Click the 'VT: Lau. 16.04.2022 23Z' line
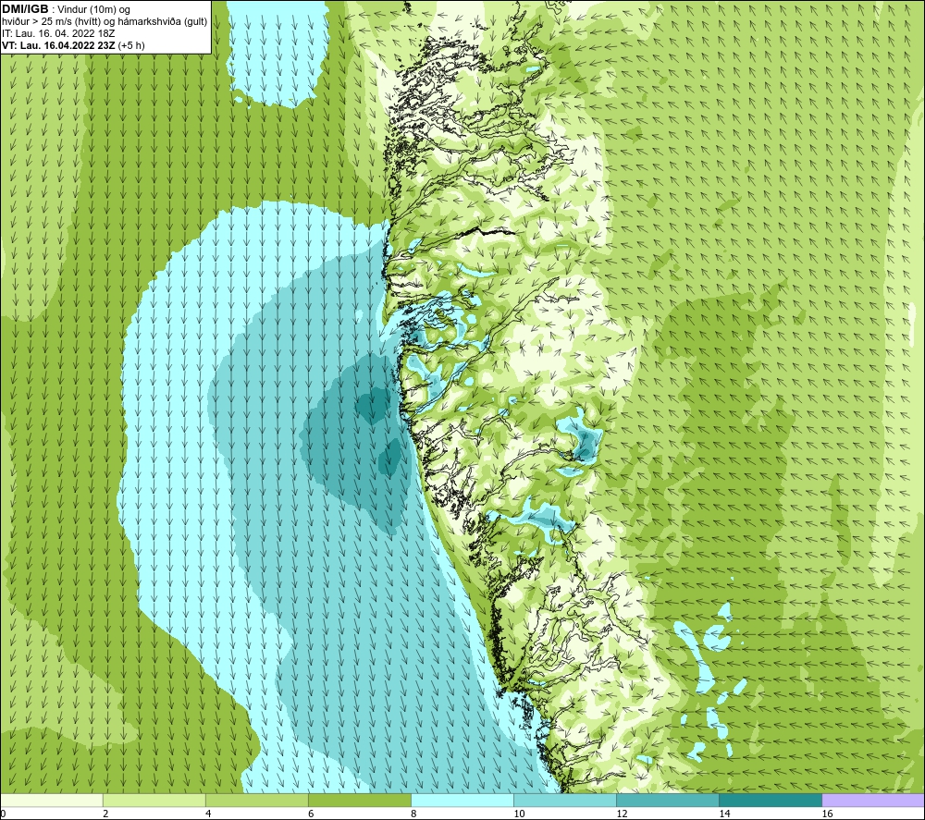925x820 pixels. 57,45
